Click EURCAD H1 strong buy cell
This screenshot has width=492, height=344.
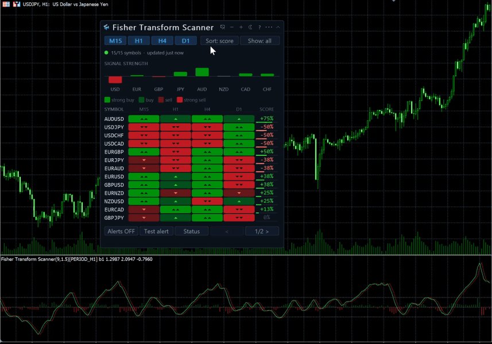point(176,209)
